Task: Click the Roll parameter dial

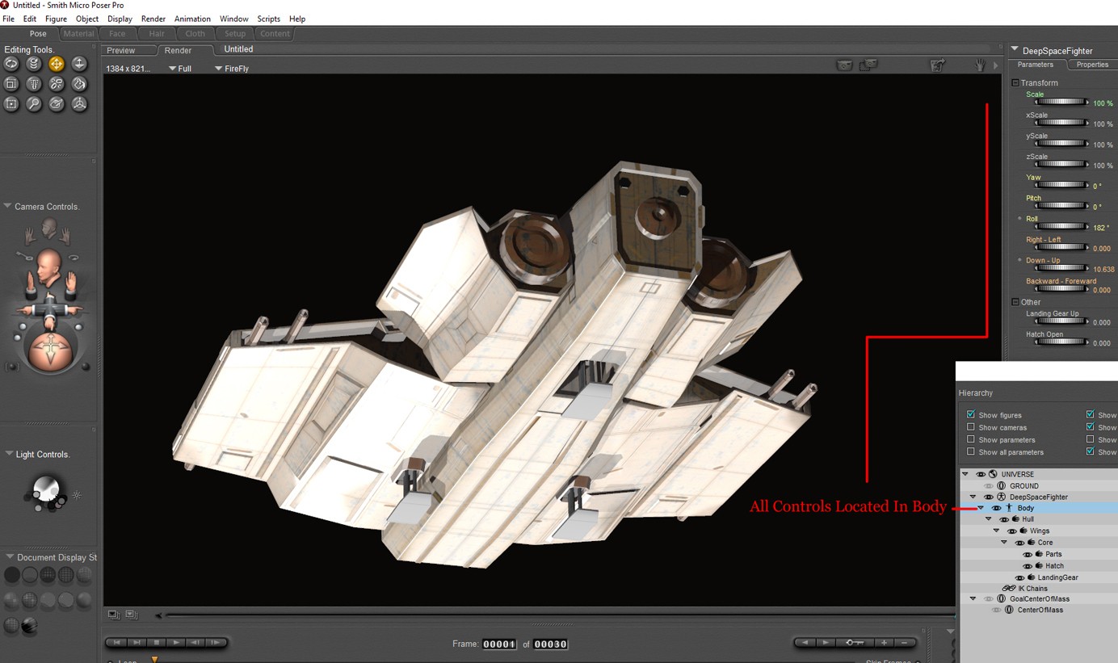Action: (x=1061, y=227)
